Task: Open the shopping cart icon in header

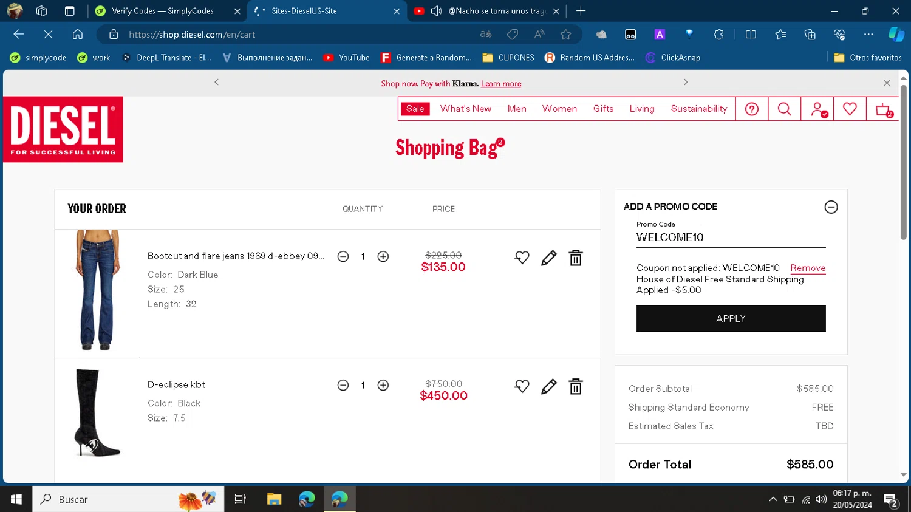Action: pos(884,109)
